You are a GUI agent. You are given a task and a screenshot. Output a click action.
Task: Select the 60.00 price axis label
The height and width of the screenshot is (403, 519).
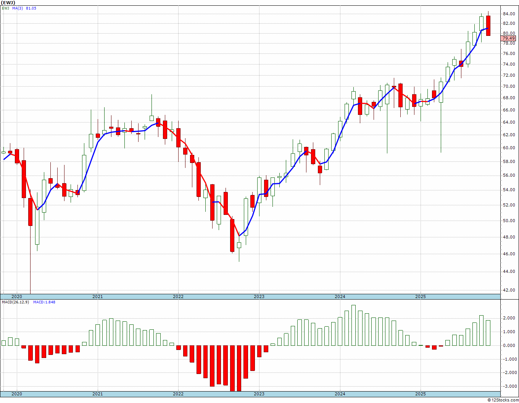click(x=509, y=148)
